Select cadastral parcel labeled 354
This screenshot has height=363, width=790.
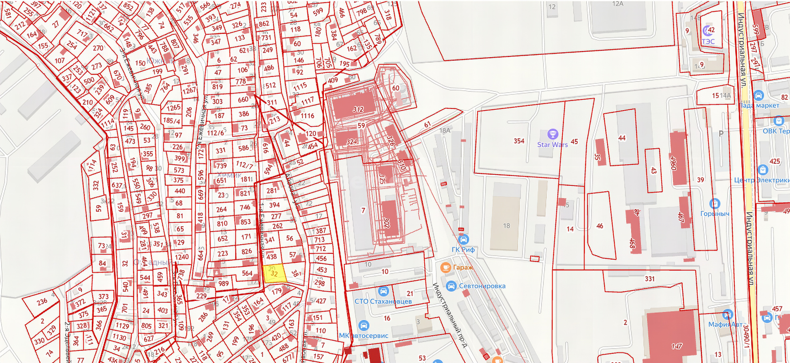pyautogui.click(x=519, y=141)
